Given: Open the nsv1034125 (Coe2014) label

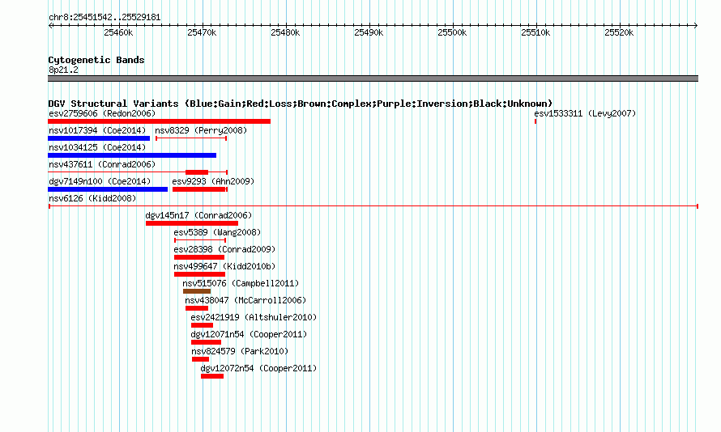Looking at the screenshot, I should pyautogui.click(x=97, y=147).
